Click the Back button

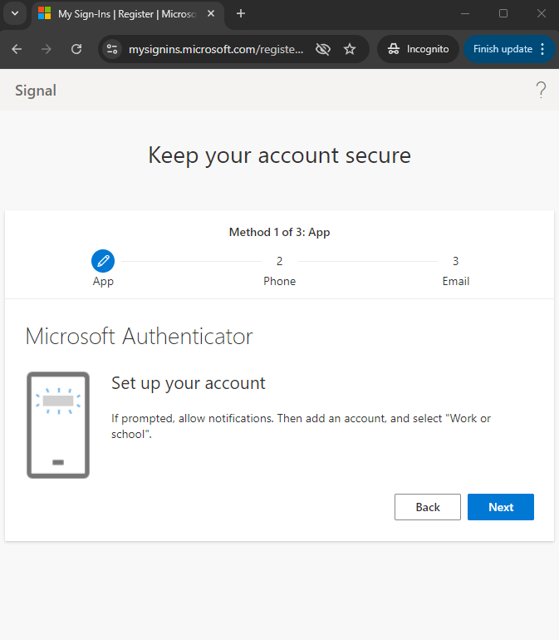click(428, 507)
